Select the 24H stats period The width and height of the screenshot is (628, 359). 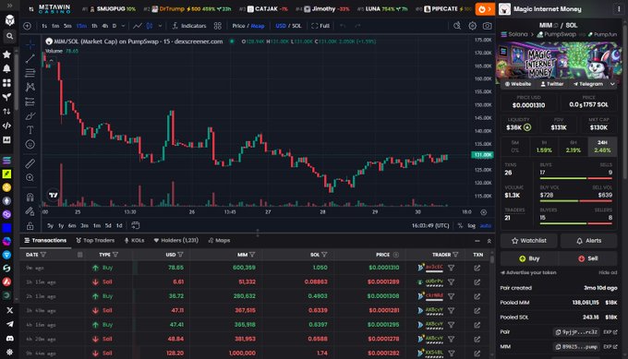(x=602, y=147)
